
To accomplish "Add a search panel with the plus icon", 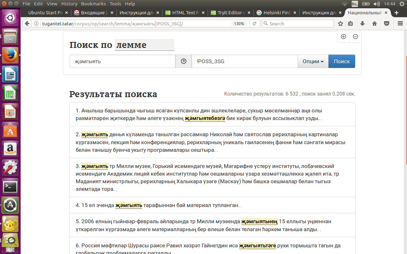I will 343,37.
